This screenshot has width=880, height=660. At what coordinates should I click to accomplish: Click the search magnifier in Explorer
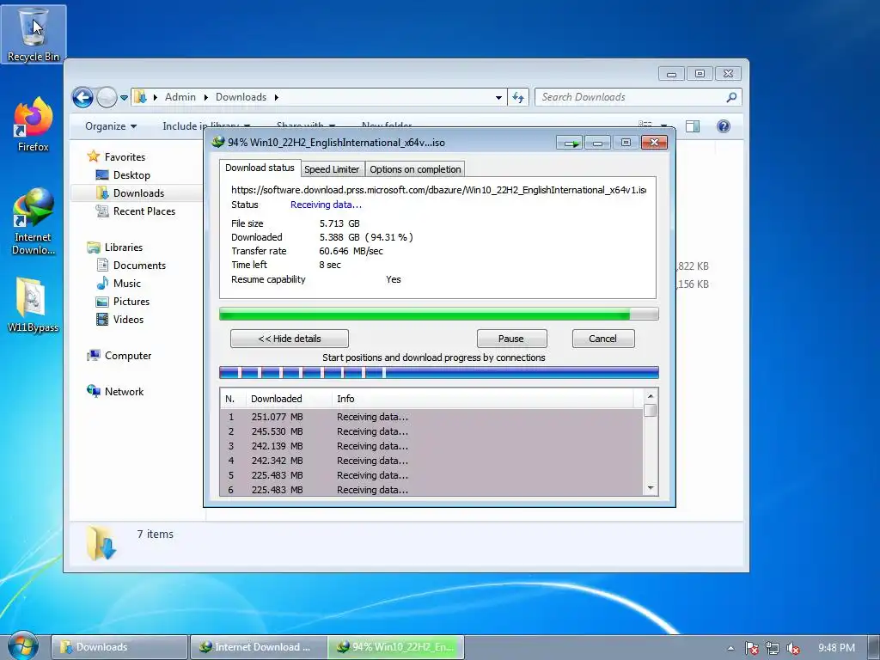731,98
